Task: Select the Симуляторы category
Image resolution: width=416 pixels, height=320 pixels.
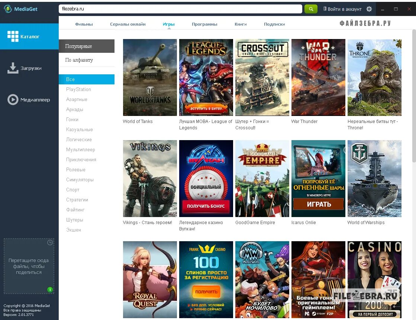Action: (x=80, y=180)
